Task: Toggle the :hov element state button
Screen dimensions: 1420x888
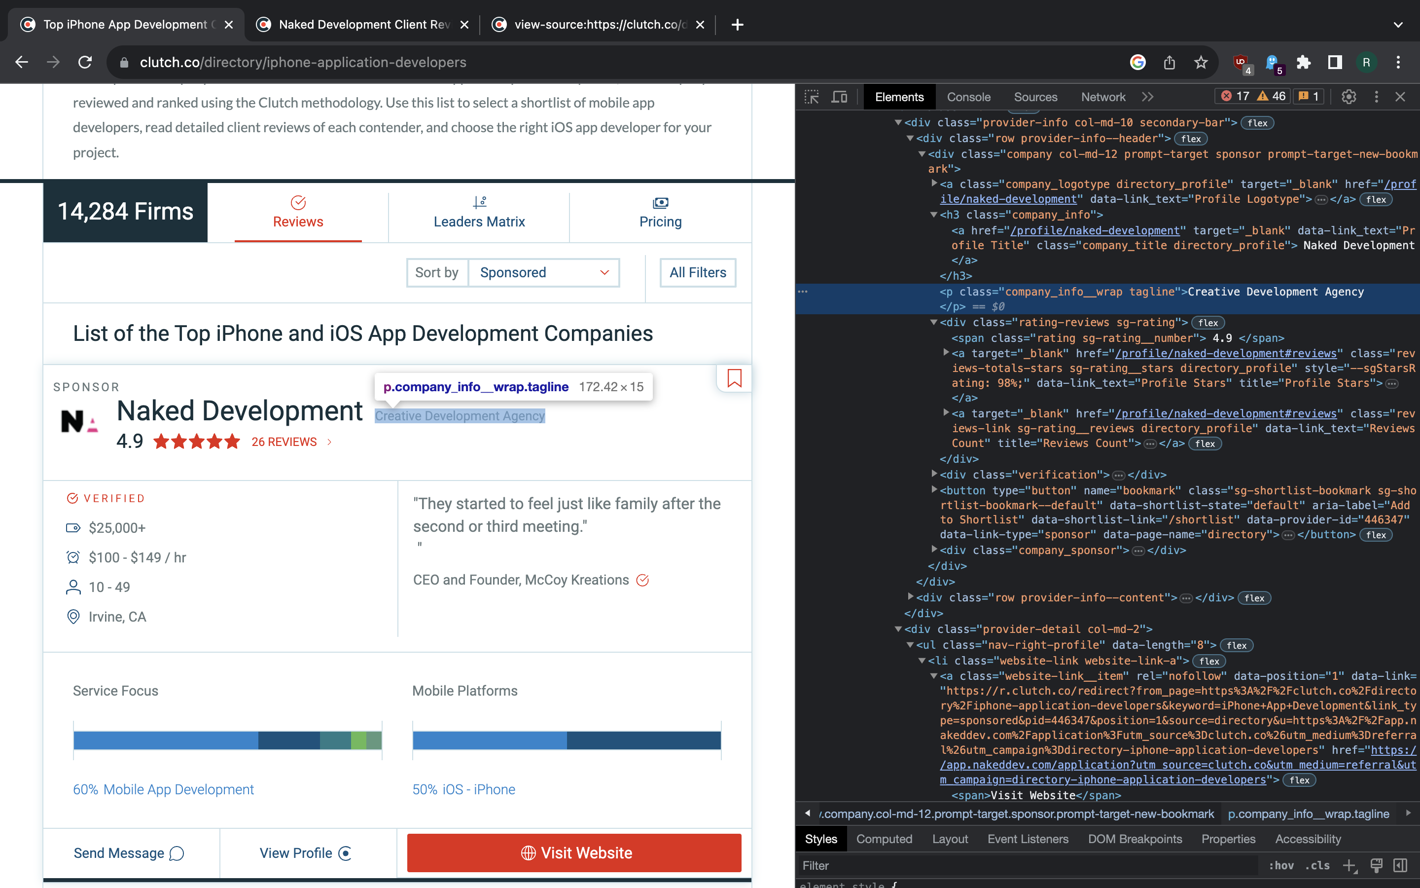Action: (x=1281, y=865)
